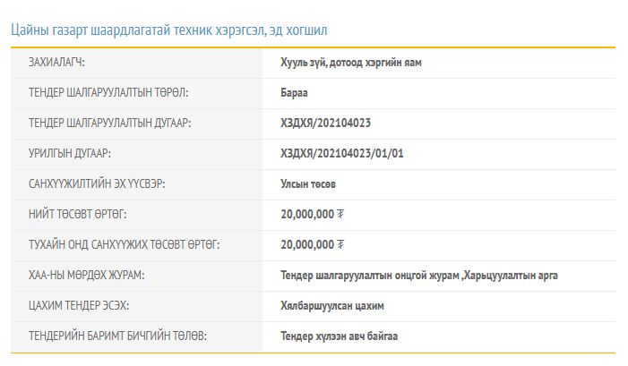Click the 'ХАА-НЫ МӨРДӨХ ЖУРАМ:' label

(x=86, y=275)
